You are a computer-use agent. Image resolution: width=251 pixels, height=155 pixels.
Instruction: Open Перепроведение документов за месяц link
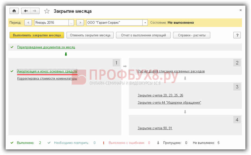pos(46,47)
